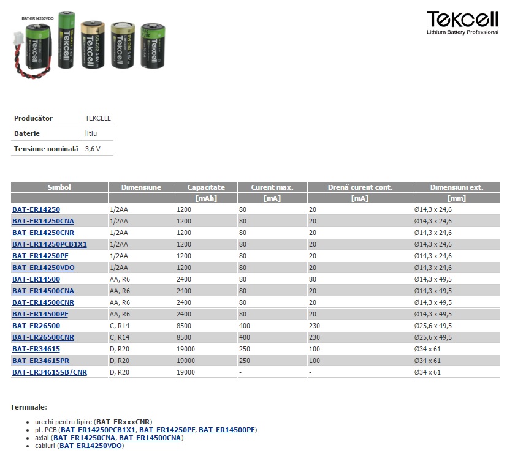Image resolution: width=507 pixels, height=453 pixels.
Task: Click 8500 capacity in BAT-ER26500 row
Action: pos(184,326)
